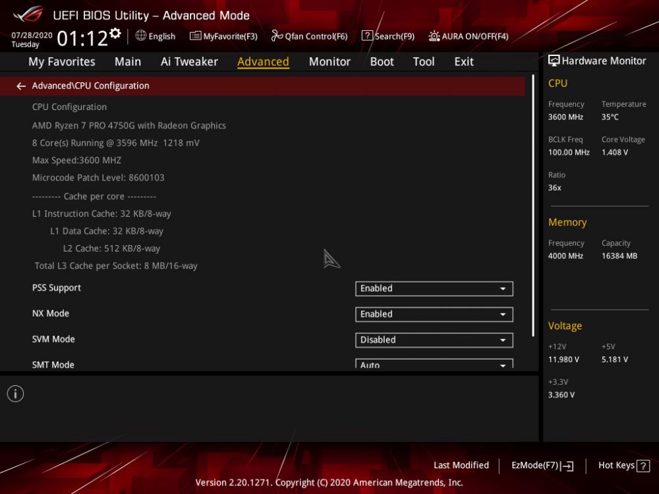Select the PSS Support label
The image size is (659, 494).
56,288
